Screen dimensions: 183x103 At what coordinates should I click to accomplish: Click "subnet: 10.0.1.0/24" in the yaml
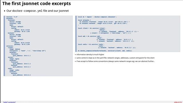[x=21, y=30]
